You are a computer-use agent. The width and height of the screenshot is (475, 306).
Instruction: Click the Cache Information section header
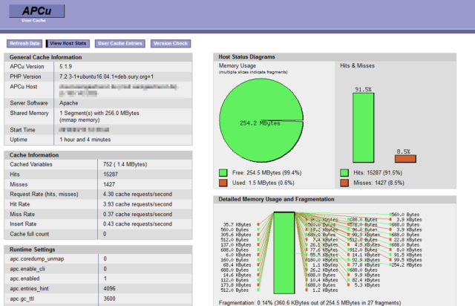tap(98, 155)
